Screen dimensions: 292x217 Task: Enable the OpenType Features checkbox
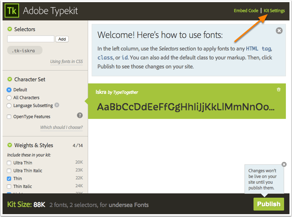9,117
